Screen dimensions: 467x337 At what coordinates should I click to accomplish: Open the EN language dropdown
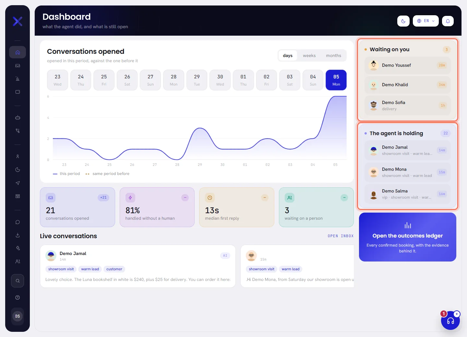pos(426,21)
